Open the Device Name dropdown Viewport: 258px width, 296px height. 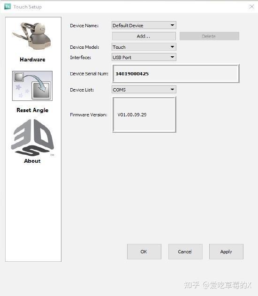click(x=144, y=25)
